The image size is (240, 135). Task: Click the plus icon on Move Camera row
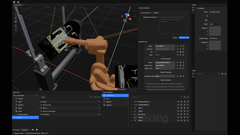99,105
